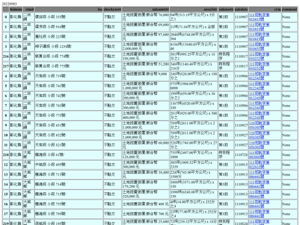Click sale amount 108,800元 cell
The height and width of the screenshot is (225, 300).
(x=146, y=56)
